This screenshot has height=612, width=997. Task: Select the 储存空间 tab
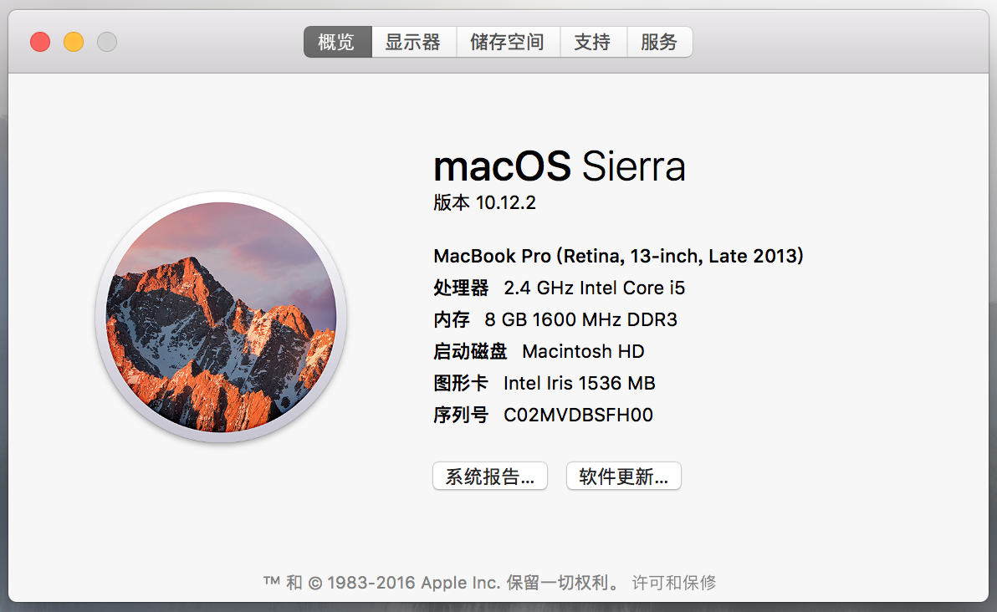click(x=507, y=42)
